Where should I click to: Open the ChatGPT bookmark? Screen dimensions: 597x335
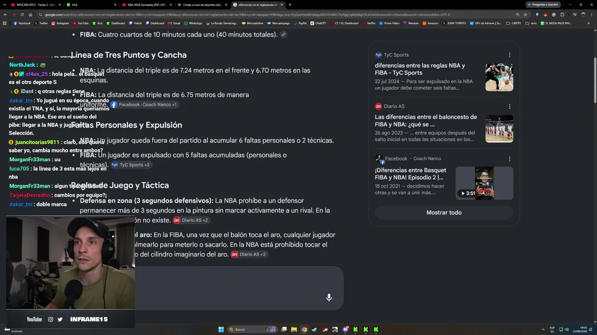[318, 23]
